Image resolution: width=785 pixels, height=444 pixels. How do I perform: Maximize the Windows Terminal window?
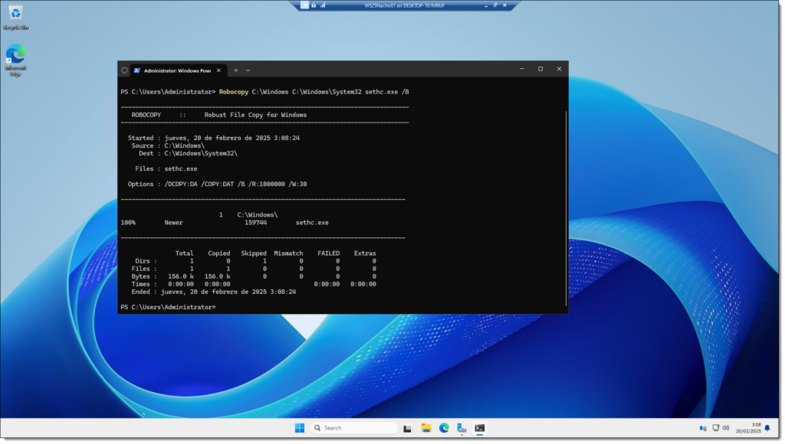click(540, 69)
